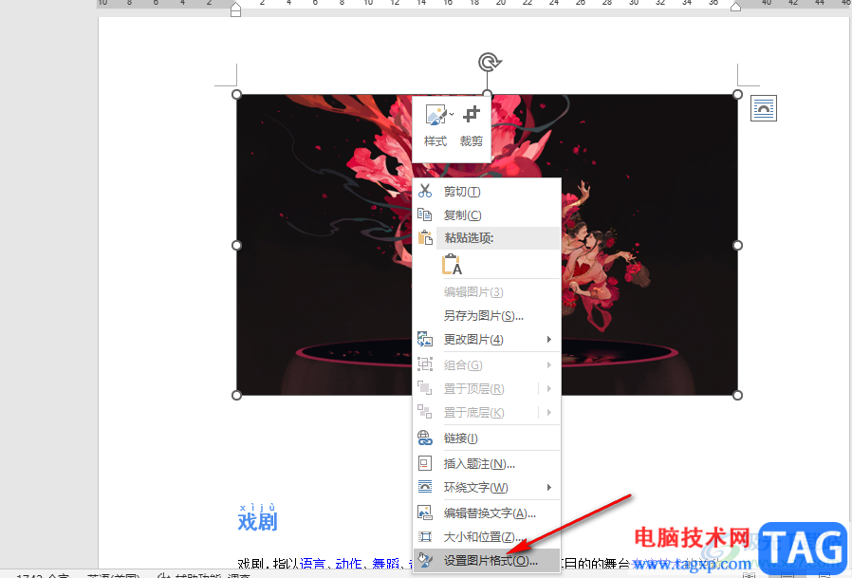The width and height of the screenshot is (852, 578).
Task: Click the scissors Cut icon
Action: pyautogui.click(x=425, y=191)
